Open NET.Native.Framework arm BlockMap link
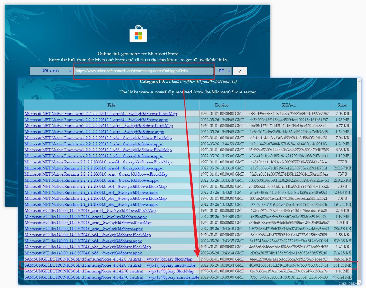 99,126
